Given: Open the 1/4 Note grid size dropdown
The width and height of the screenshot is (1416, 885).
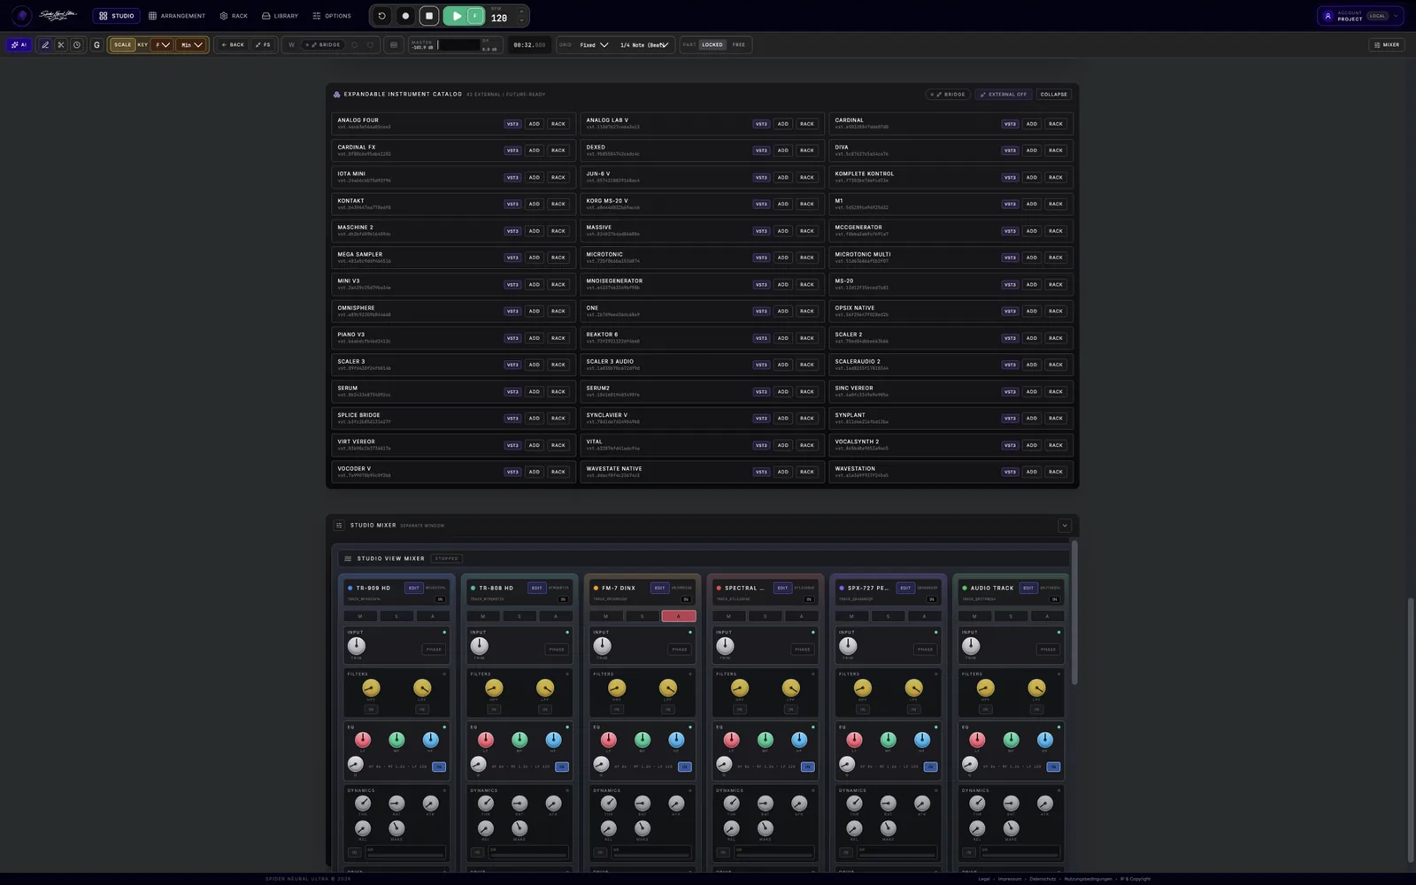Looking at the screenshot, I should pos(644,44).
